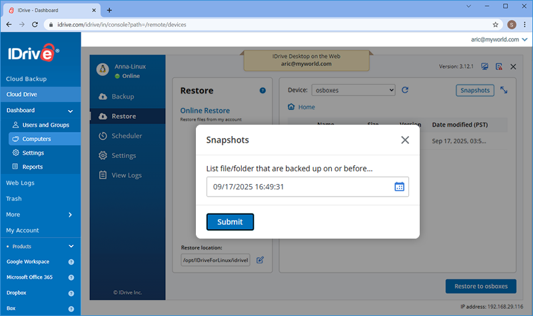Close the IDrive Desktop web console
The image size is (533, 316).
(513, 67)
